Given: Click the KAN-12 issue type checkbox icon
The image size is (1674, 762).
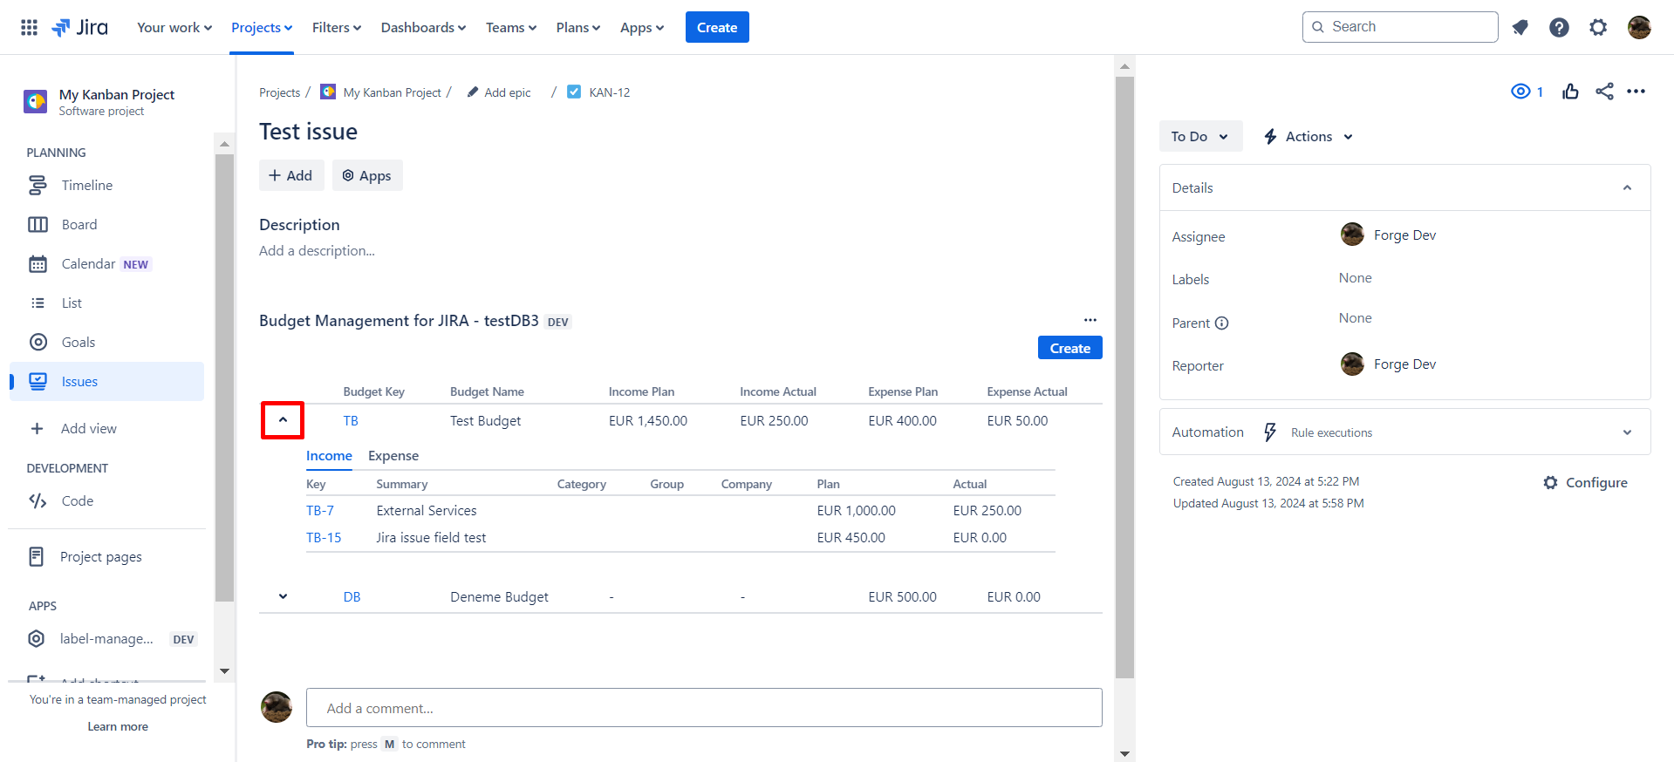Looking at the screenshot, I should click(x=574, y=92).
